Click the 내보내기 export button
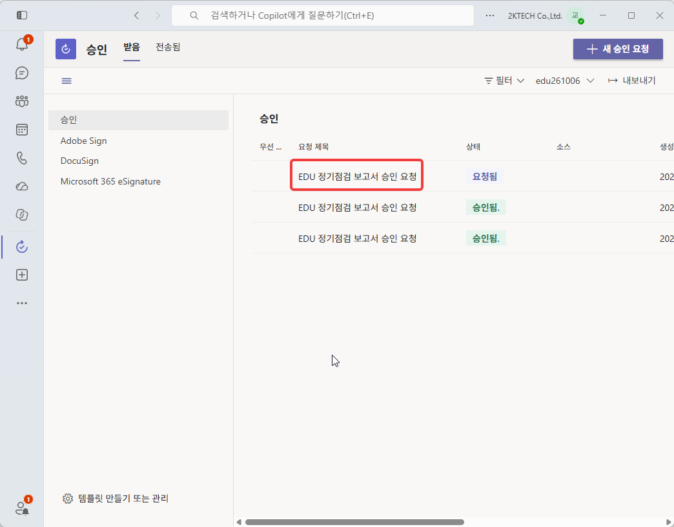674x527 pixels. tap(631, 81)
